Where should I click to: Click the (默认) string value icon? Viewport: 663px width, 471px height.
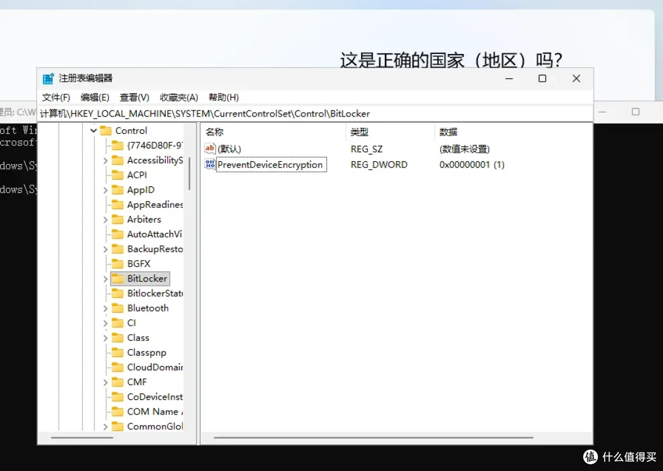(x=210, y=148)
